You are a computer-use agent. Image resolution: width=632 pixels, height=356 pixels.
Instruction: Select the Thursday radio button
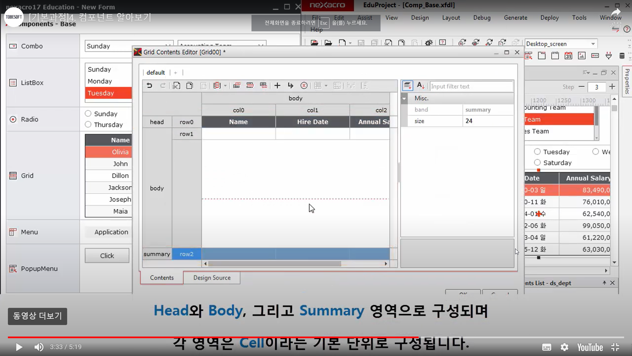tap(88, 124)
